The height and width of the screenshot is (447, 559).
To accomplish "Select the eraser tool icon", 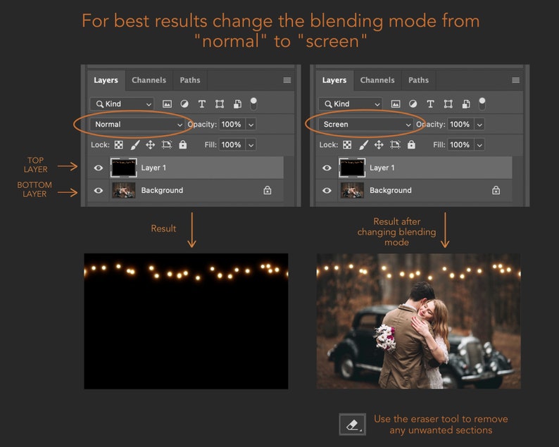I will pyautogui.click(x=352, y=424).
